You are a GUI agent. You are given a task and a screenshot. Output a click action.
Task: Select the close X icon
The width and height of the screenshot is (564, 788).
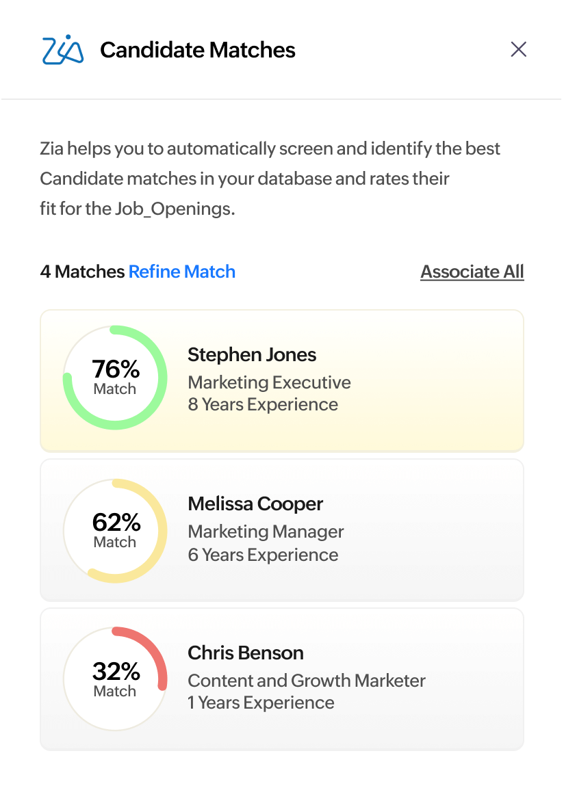click(518, 49)
